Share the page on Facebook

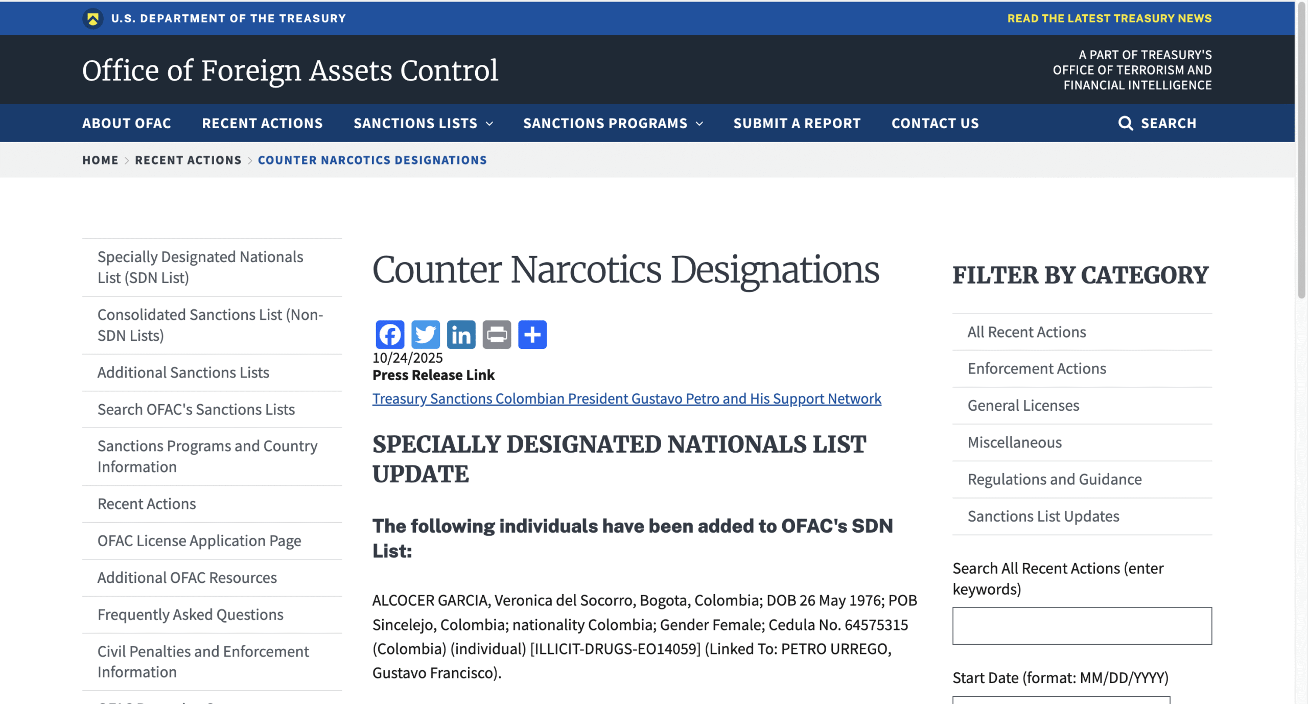[x=389, y=335]
